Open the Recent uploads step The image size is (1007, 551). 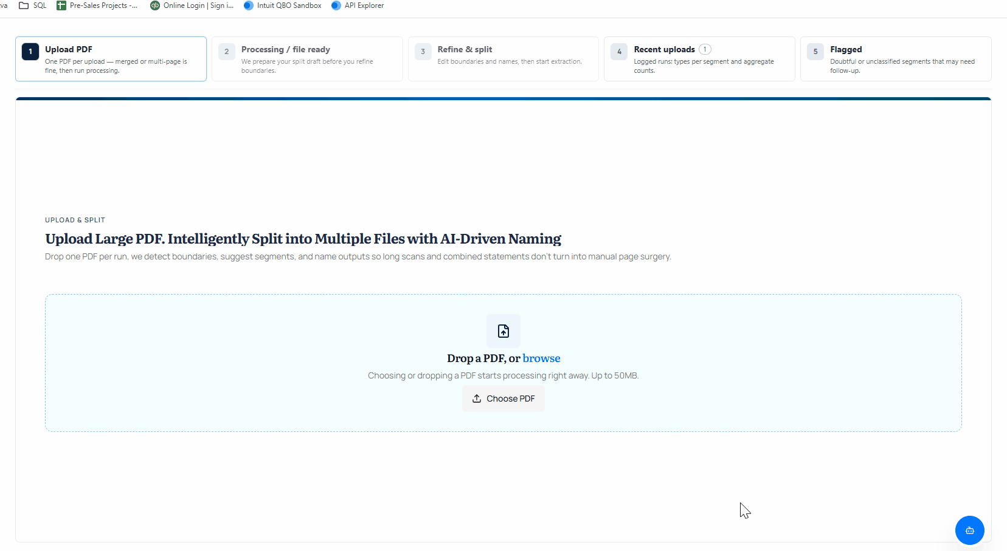pos(699,58)
